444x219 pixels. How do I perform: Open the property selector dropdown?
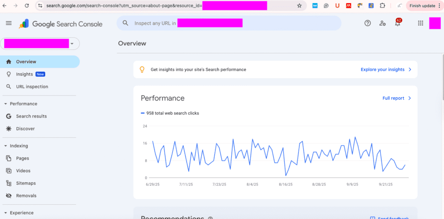tap(40, 44)
